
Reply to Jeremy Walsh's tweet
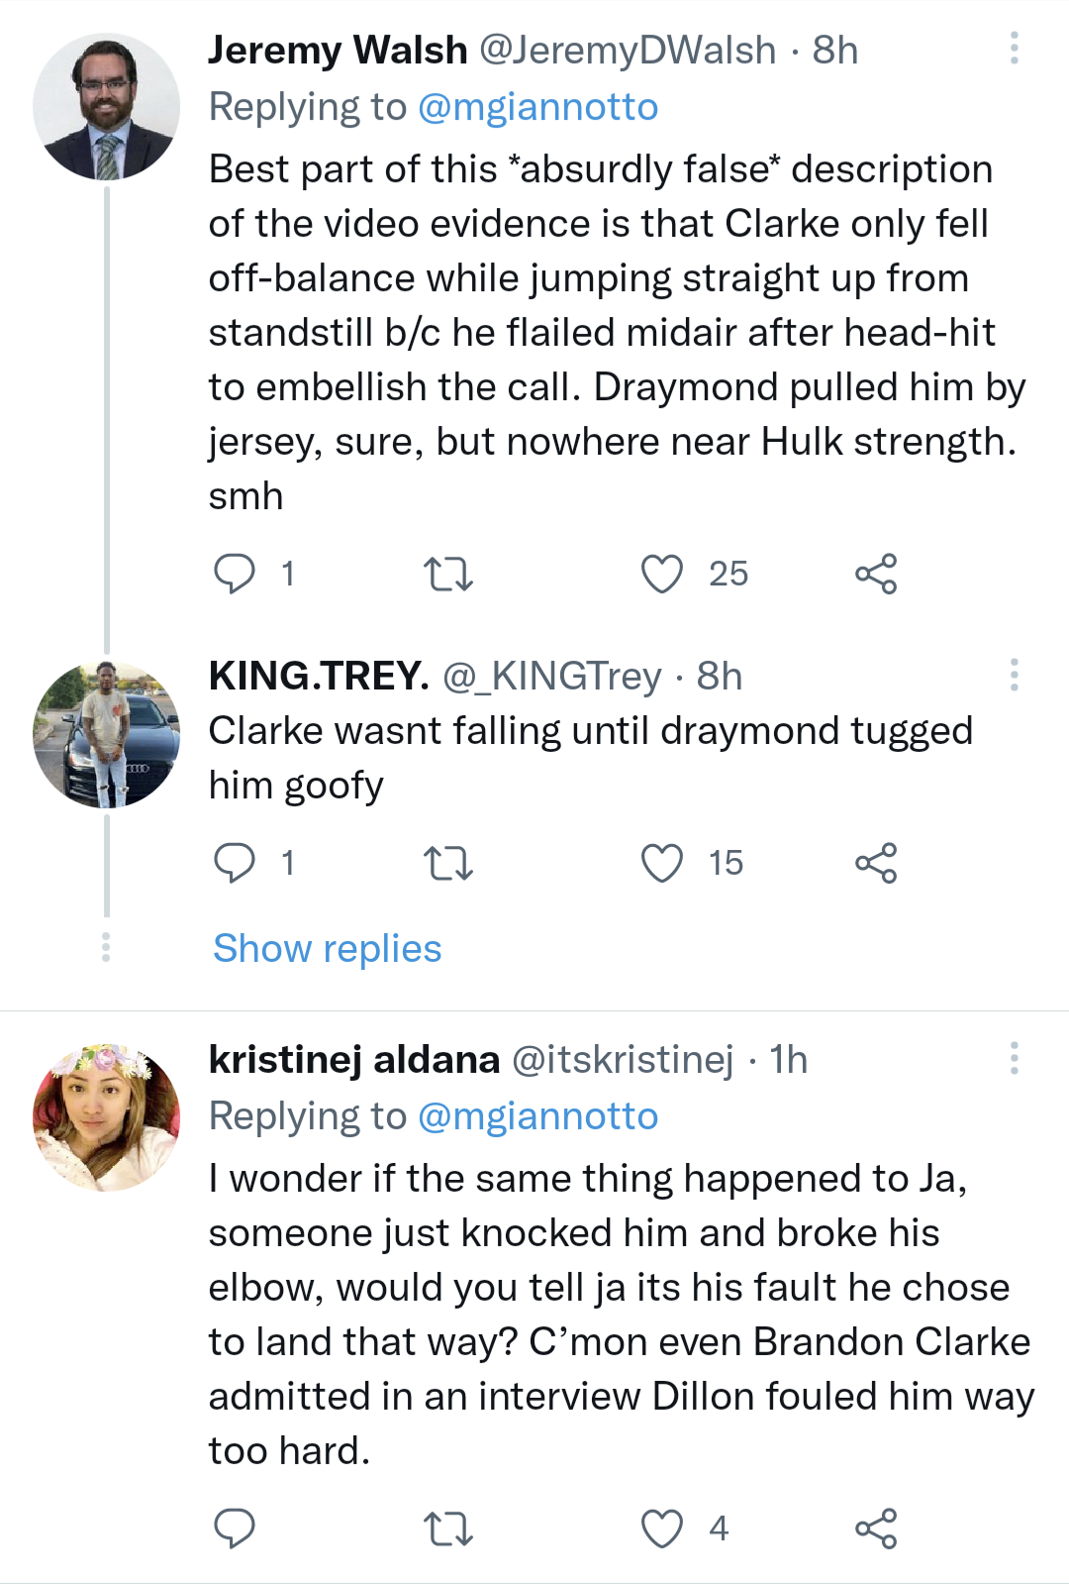pyautogui.click(x=235, y=574)
